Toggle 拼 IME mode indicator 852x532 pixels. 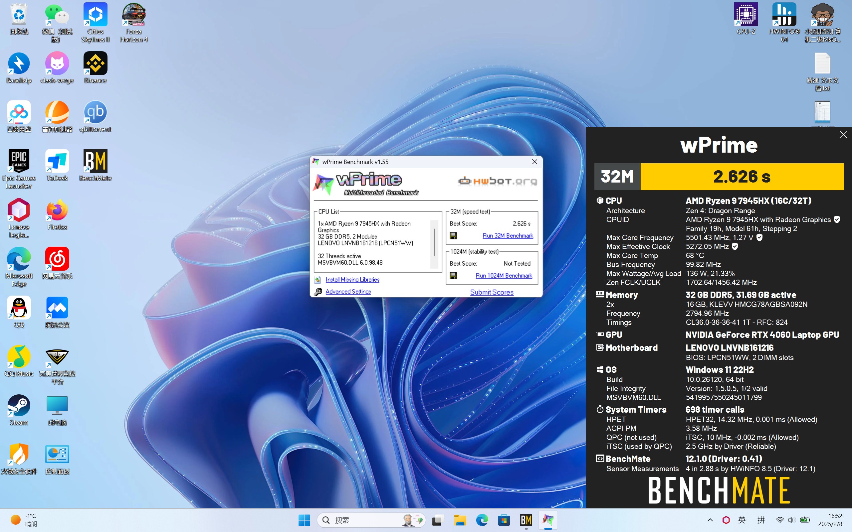[x=761, y=520]
